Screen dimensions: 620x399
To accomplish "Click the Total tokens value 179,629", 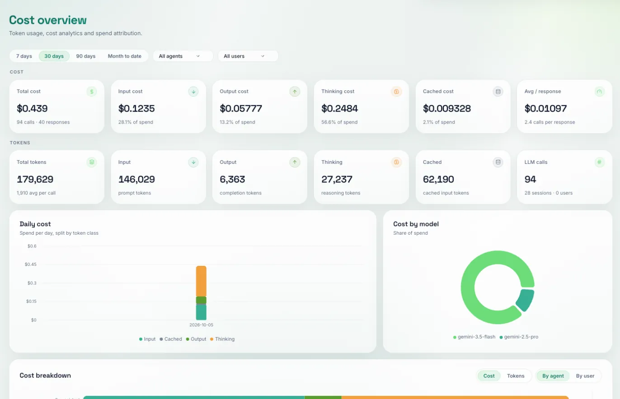I will (35, 179).
